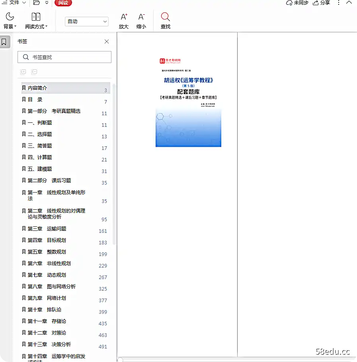357x362 pixels.
Task: Click the horizontal scrollbar handle at bottom
Action: click(x=120, y=360)
